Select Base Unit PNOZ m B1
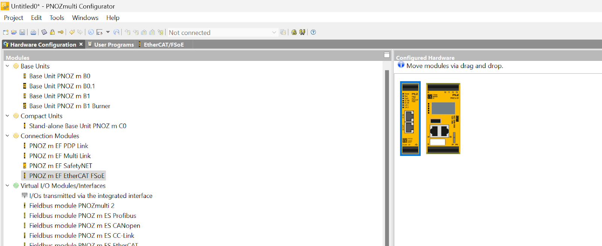Viewport: 602px width, 246px height. click(59, 96)
